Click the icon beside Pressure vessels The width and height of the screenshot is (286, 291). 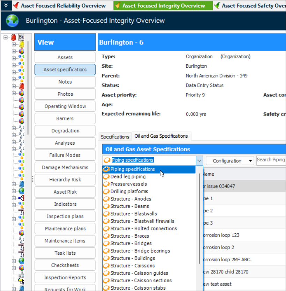(x=106, y=184)
